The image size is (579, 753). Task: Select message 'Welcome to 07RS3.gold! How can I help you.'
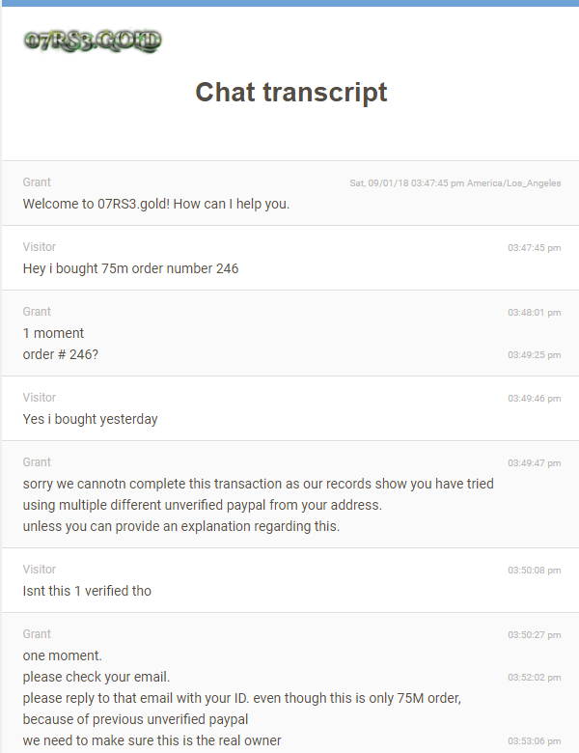[x=156, y=204]
